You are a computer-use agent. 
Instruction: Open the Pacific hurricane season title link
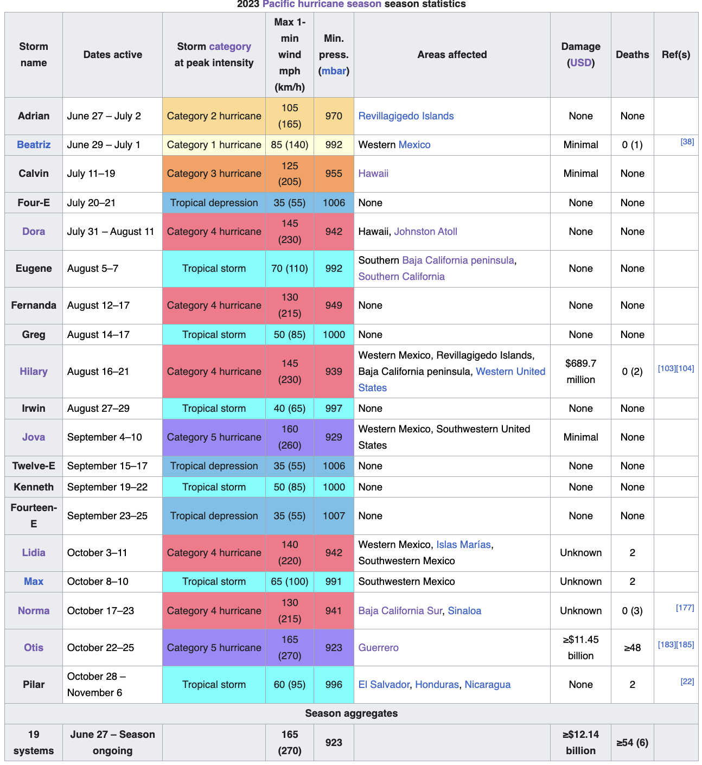[x=322, y=4]
